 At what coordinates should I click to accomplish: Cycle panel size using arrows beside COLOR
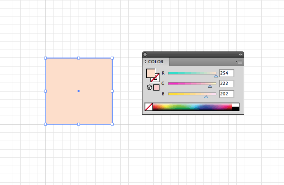pyautogui.click(x=145, y=62)
